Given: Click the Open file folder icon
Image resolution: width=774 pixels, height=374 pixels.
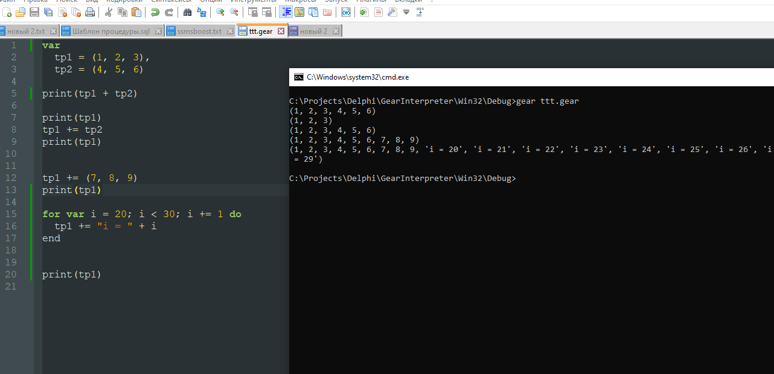Looking at the screenshot, I should [x=21, y=12].
